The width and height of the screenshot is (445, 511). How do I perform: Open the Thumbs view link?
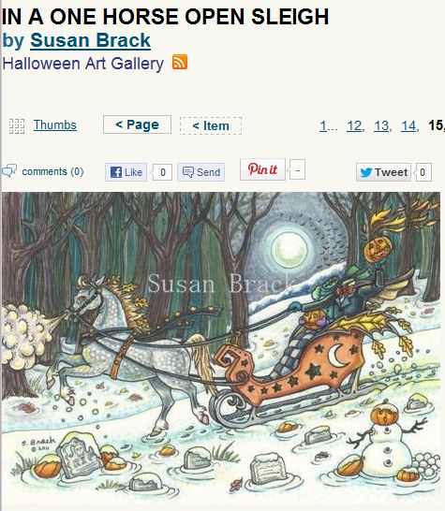[x=55, y=125]
